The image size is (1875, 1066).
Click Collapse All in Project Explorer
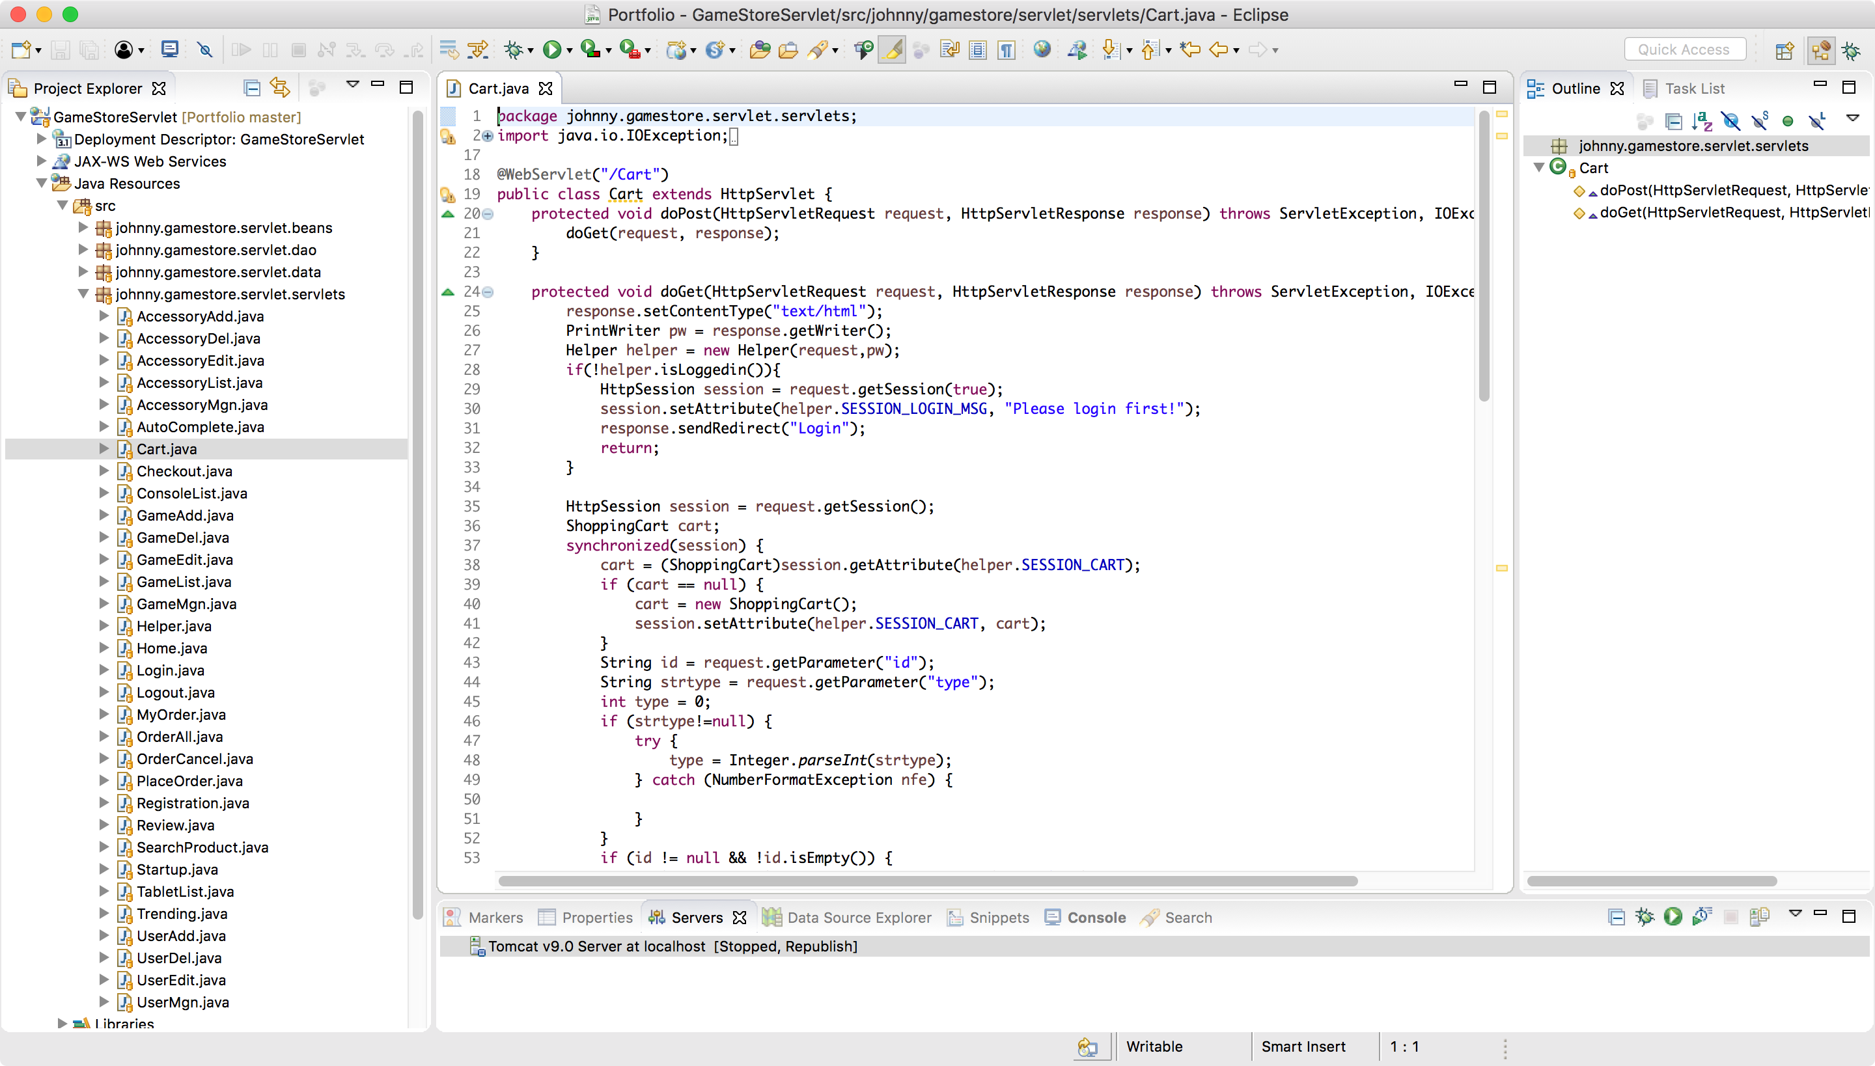click(x=252, y=89)
